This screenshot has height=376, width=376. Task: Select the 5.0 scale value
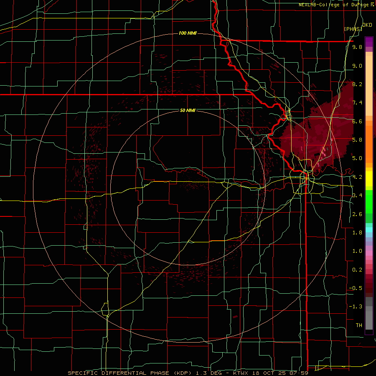click(x=357, y=158)
